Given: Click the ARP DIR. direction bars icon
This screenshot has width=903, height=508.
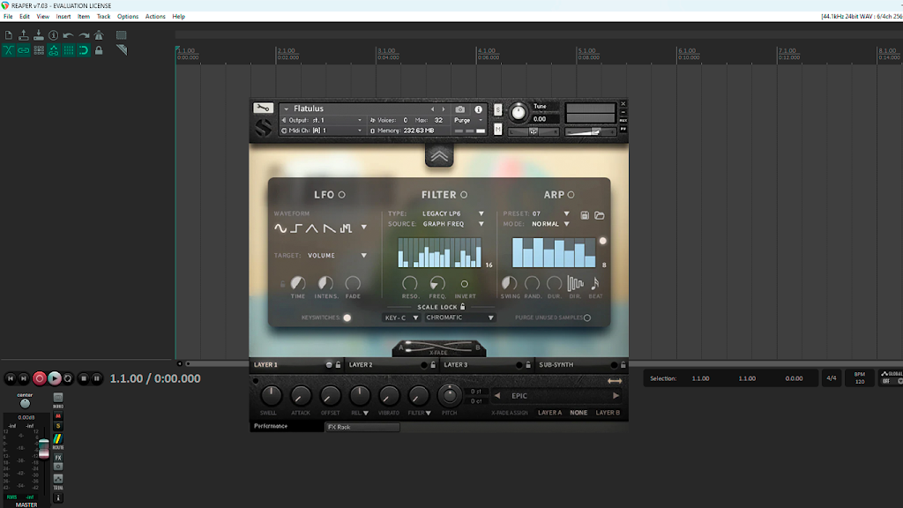Looking at the screenshot, I should (575, 283).
